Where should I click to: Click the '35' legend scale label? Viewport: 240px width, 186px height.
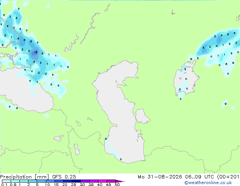(91, 184)
